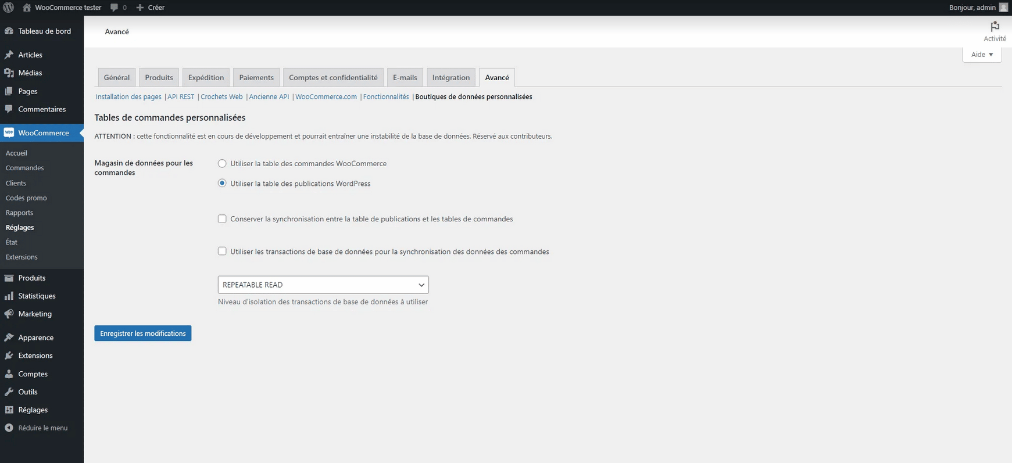Click the Commentaires bubble icon in sidebar

[x=9, y=109]
